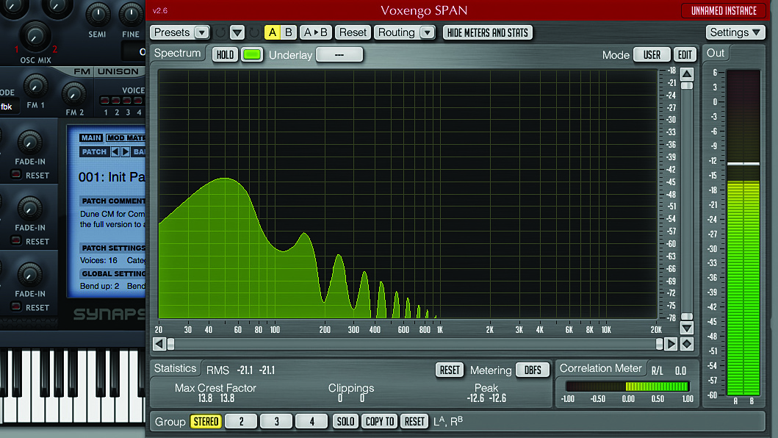The width and height of the screenshot is (778, 438).
Task: Switch to the UNISON tab in the synth
Action: tap(118, 71)
